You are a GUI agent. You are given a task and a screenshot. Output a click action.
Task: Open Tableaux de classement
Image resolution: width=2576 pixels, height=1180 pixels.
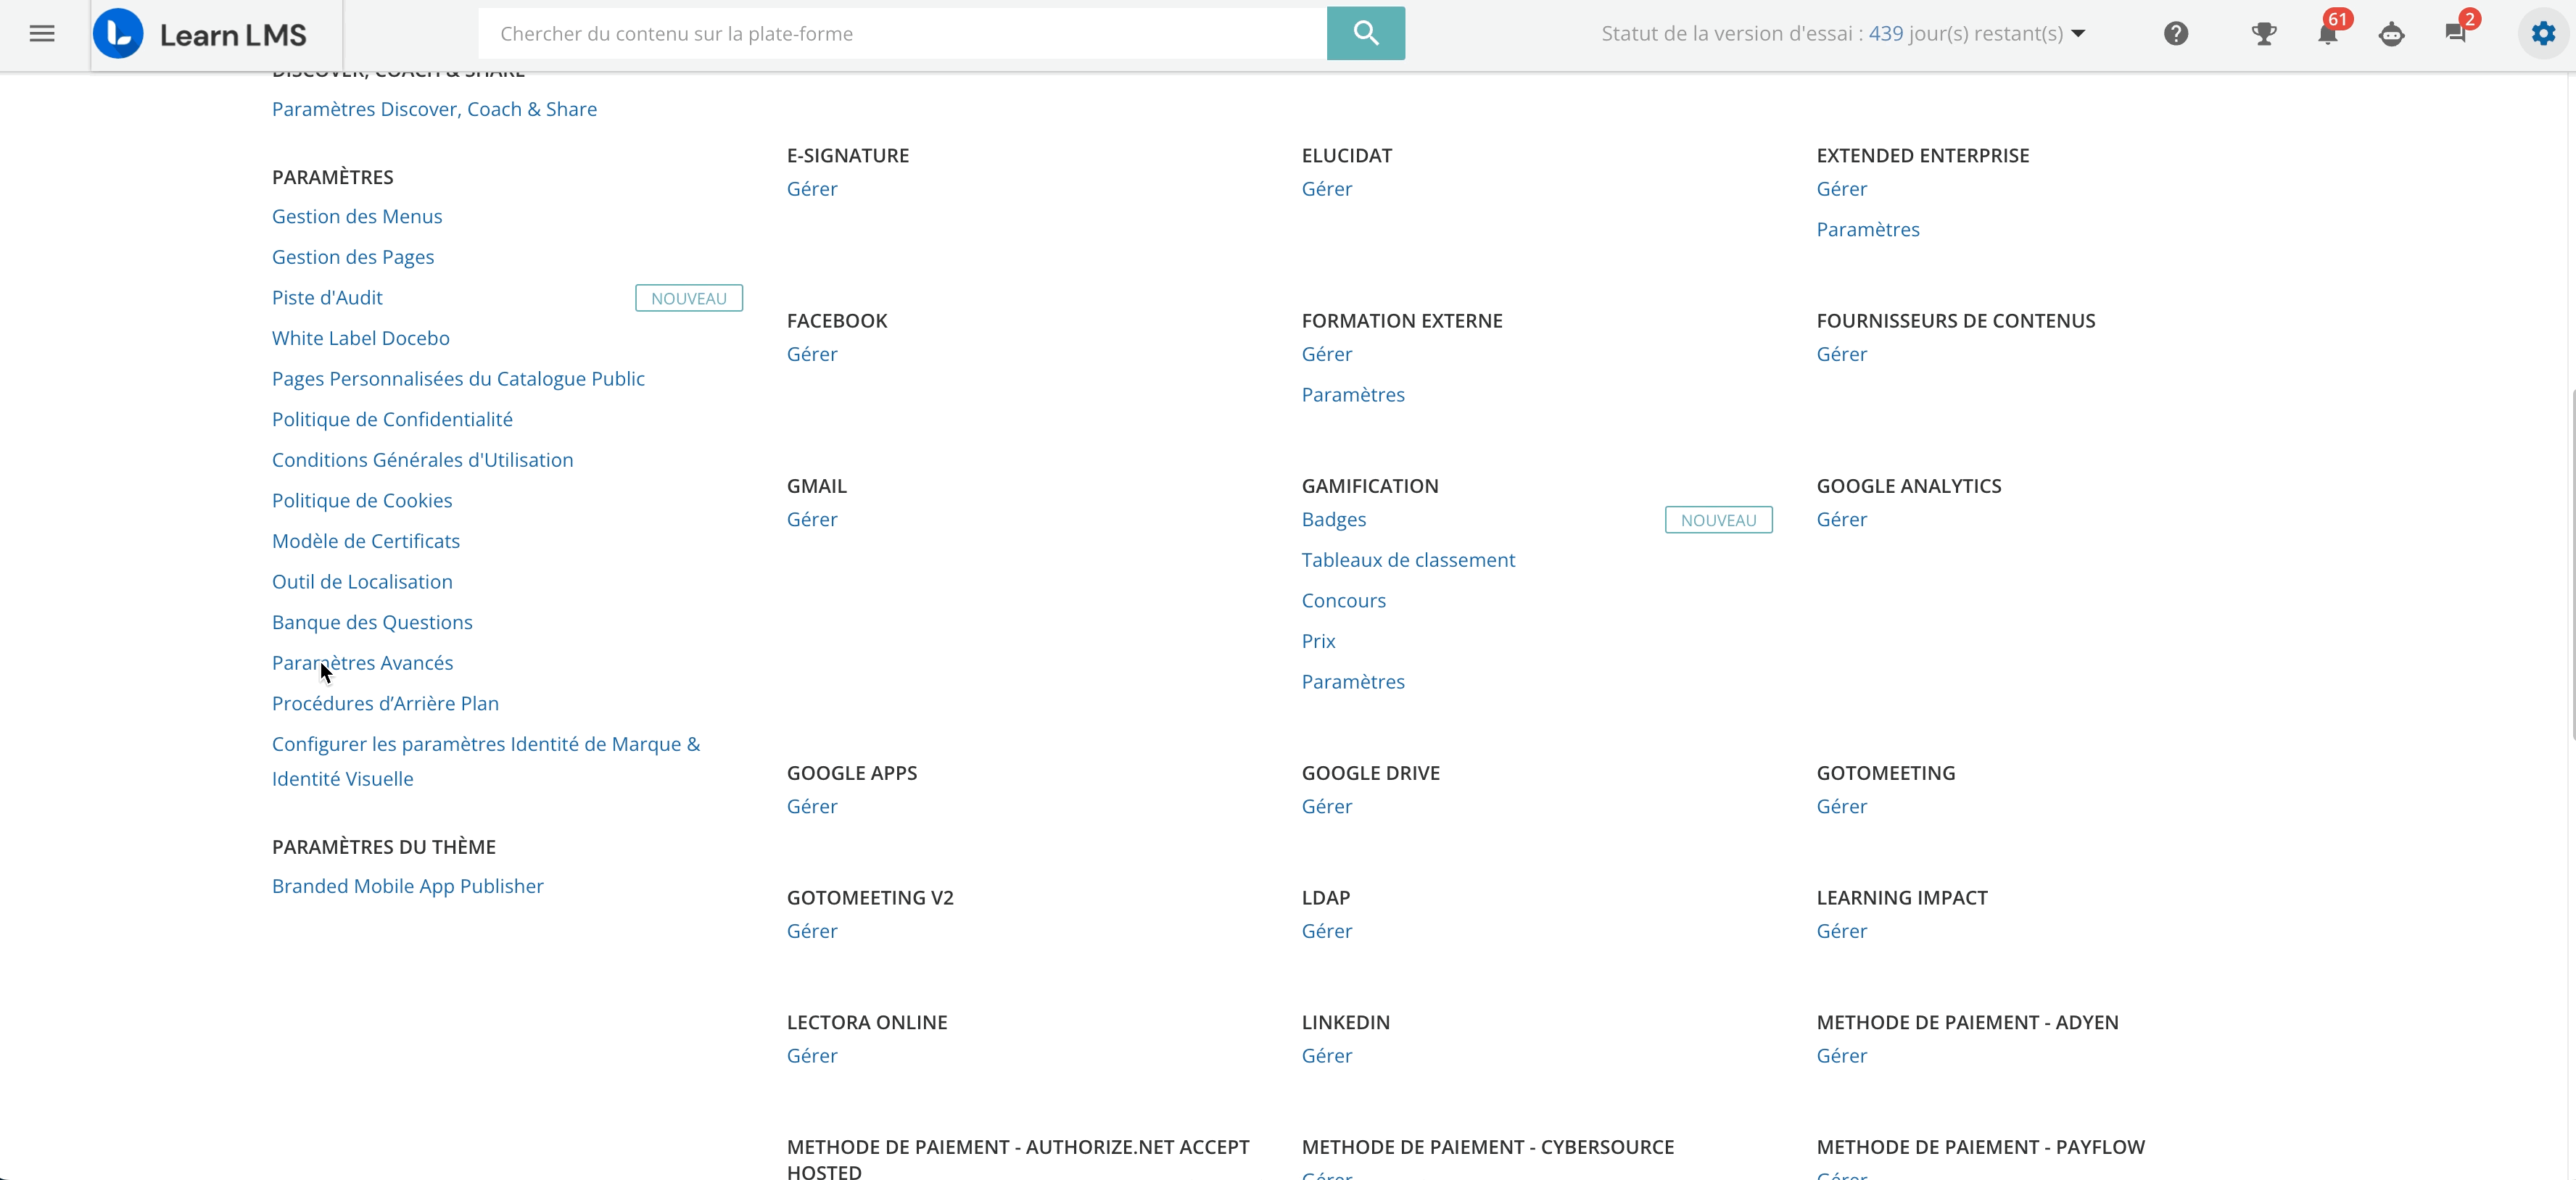pyautogui.click(x=1408, y=560)
